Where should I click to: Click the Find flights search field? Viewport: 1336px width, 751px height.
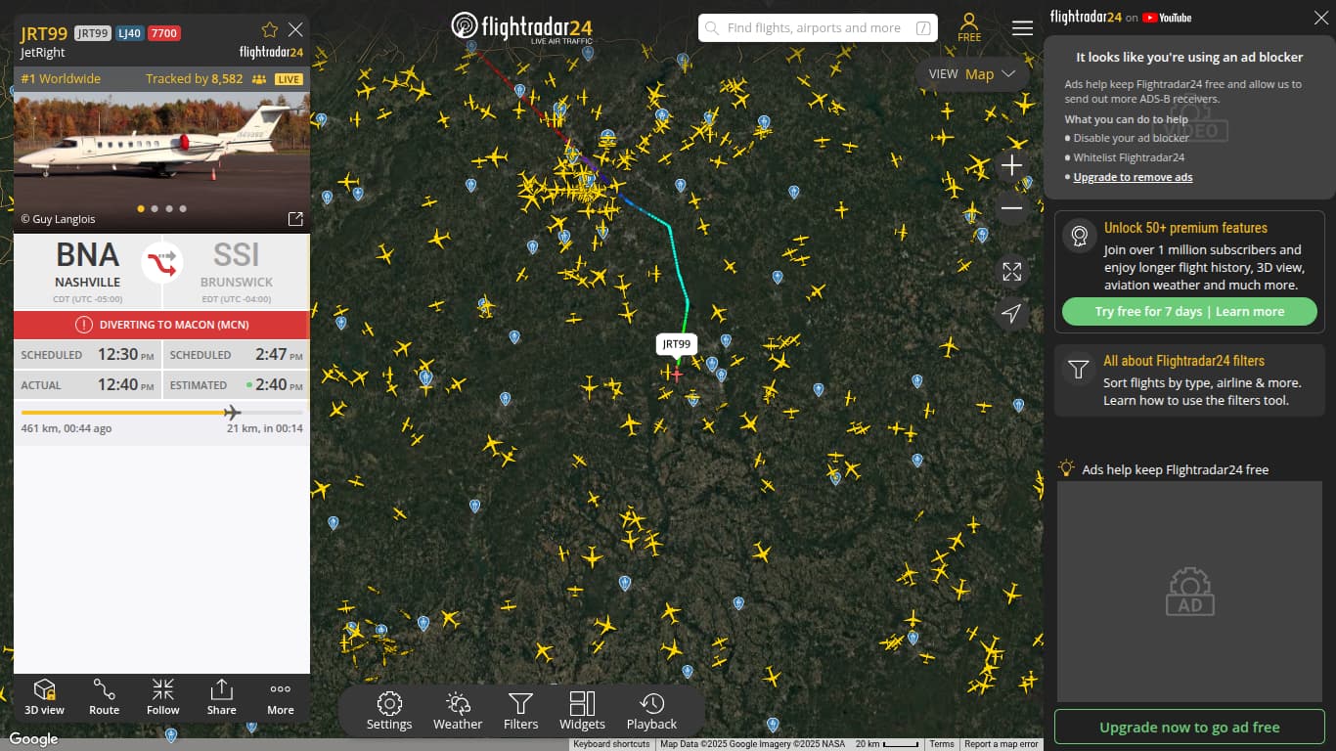(818, 28)
